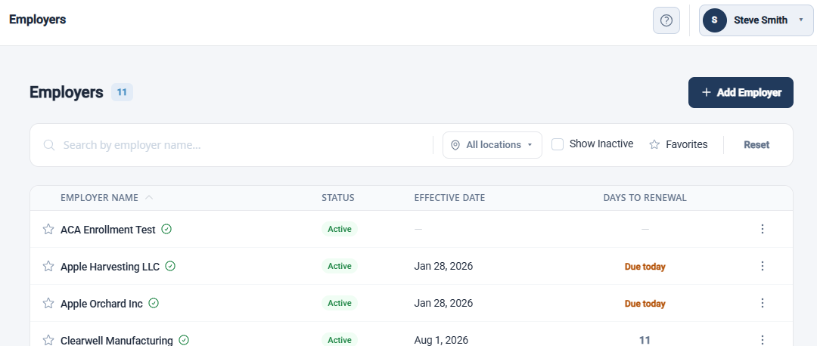Open more options for Apple Orchard Inc
The image size is (817, 346).
coord(763,303)
